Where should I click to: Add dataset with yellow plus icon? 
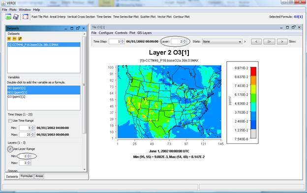coord(9,39)
